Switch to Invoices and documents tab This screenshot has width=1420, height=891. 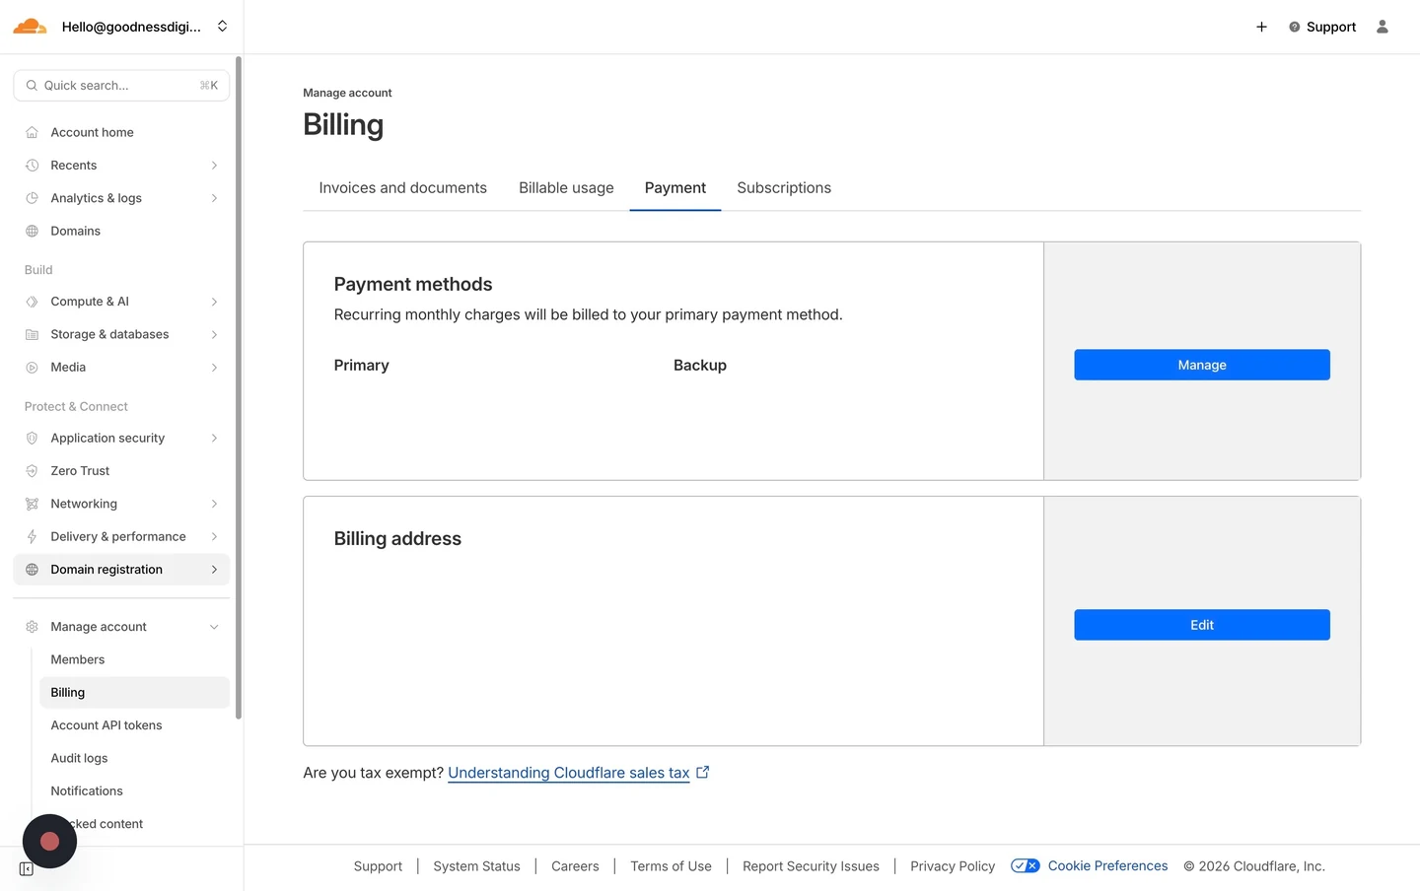click(x=402, y=187)
